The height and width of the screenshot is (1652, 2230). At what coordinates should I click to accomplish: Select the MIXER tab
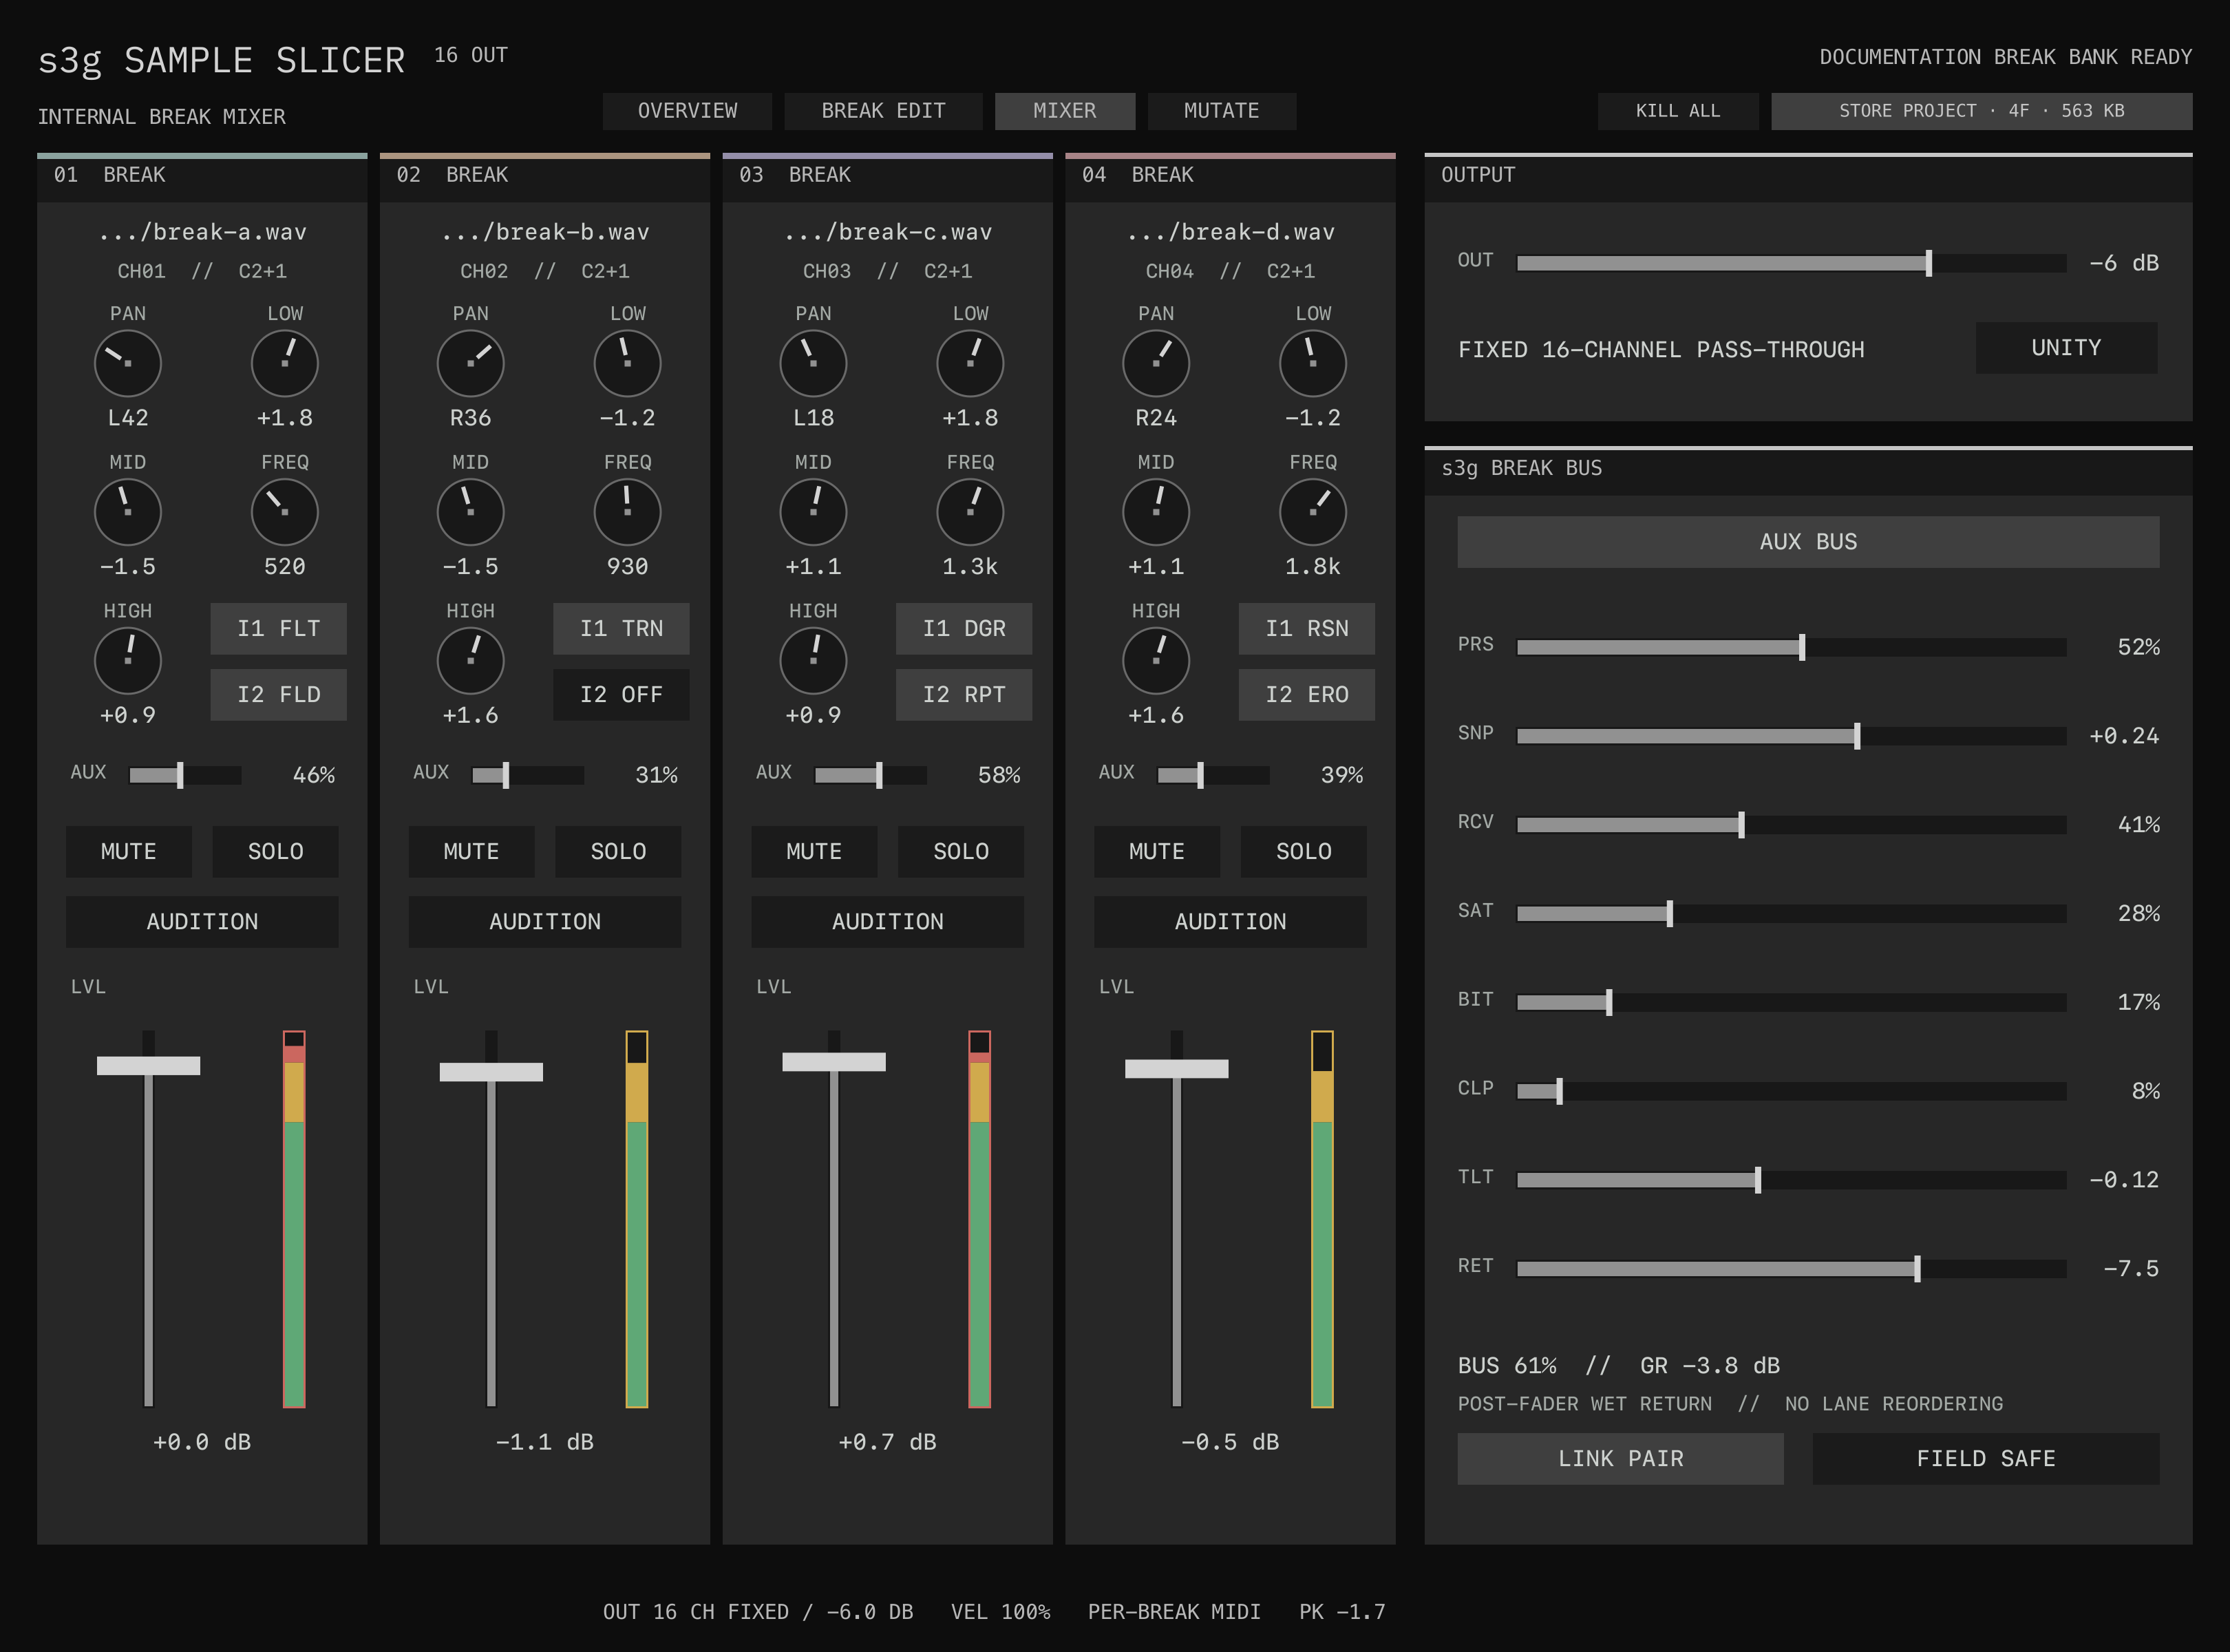pyautogui.click(x=1065, y=111)
